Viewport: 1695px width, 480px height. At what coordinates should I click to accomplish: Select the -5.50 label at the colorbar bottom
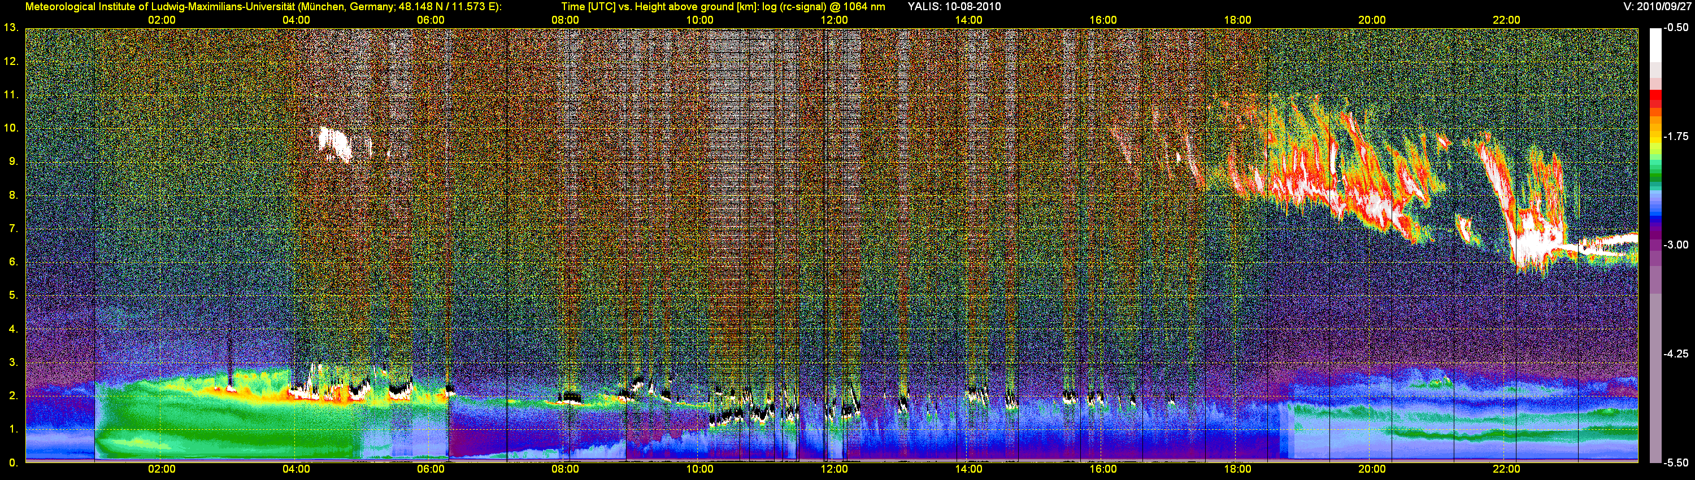pyautogui.click(x=1675, y=463)
